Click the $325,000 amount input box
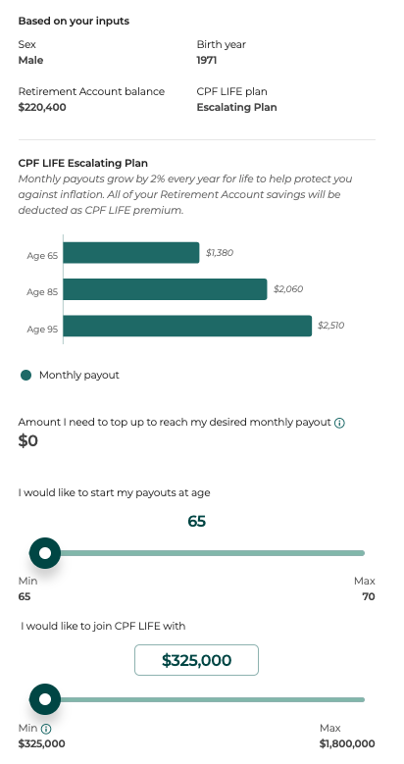404x764 pixels. (196, 660)
